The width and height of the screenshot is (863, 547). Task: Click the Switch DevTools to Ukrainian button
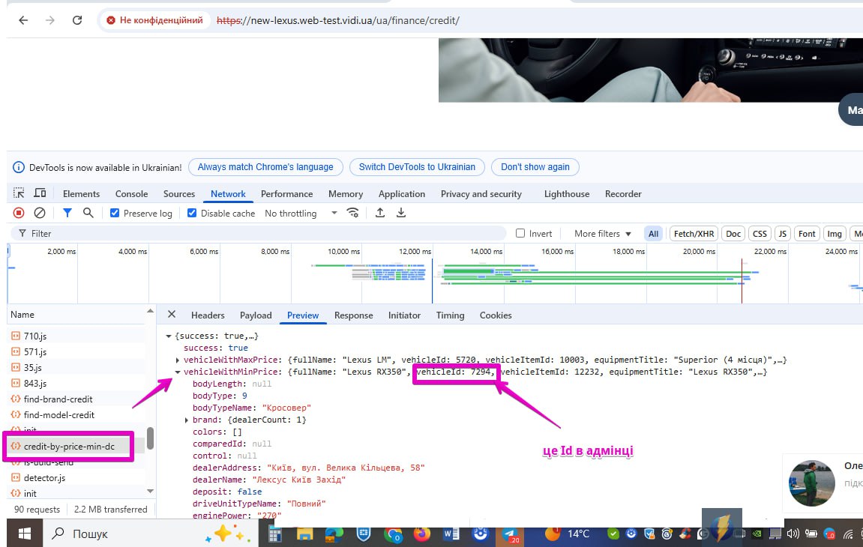[x=417, y=167]
